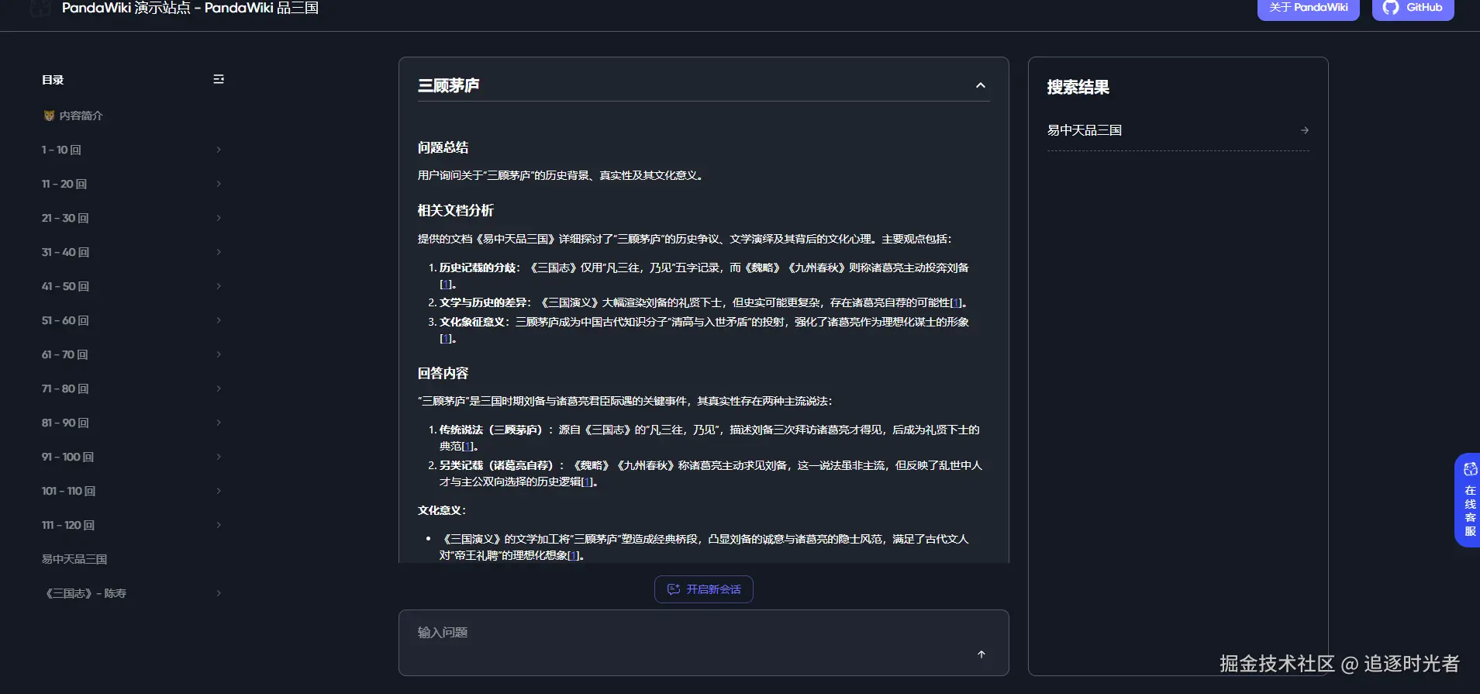Start a new chat with 开启新会话

704,589
